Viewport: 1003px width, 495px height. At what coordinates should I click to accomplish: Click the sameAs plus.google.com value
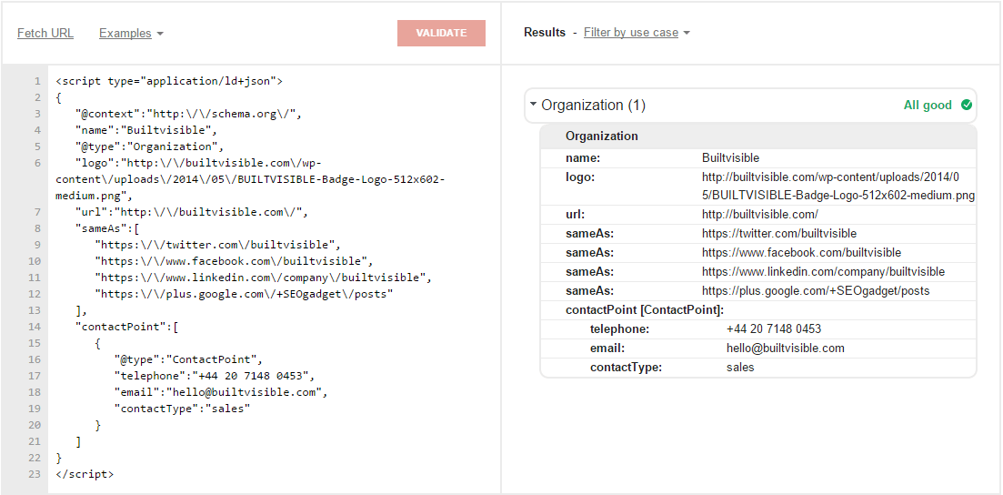pos(816,291)
